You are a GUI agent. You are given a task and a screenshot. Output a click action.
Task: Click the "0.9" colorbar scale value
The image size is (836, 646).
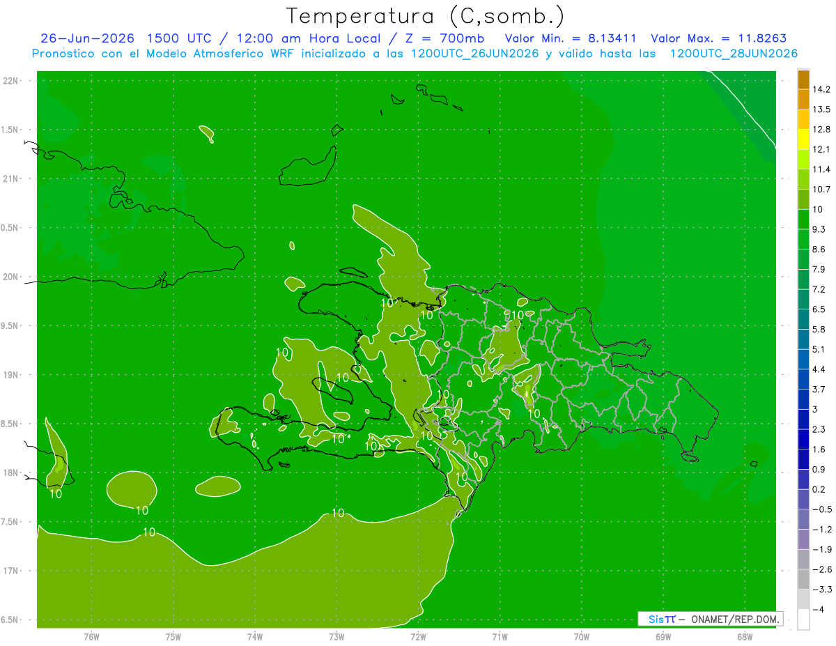pyautogui.click(x=819, y=469)
